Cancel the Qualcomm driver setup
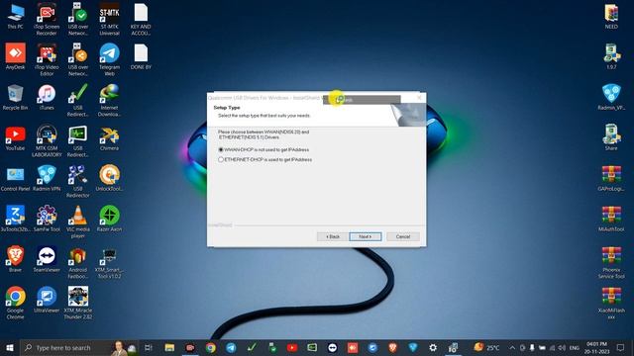Viewport: 634px width, 356px height. (403, 236)
